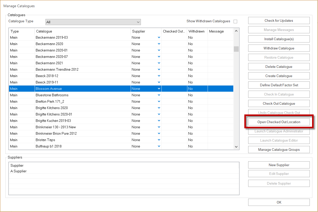The image size is (318, 212).
Task: Open Supplier dropdown for Beckermann 2021
Action: 159,63
